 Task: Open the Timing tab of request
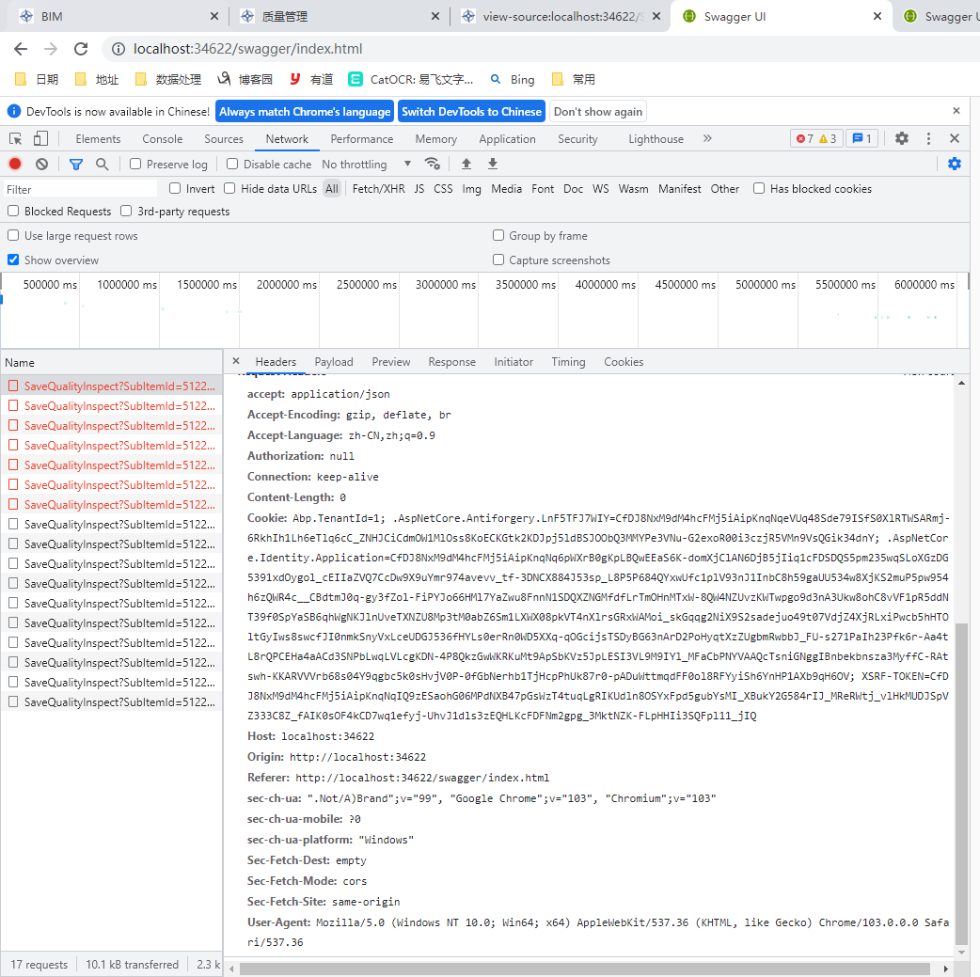point(568,362)
